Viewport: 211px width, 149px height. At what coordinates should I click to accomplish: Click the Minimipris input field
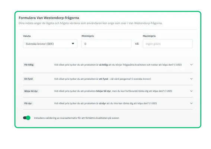coord(106,44)
